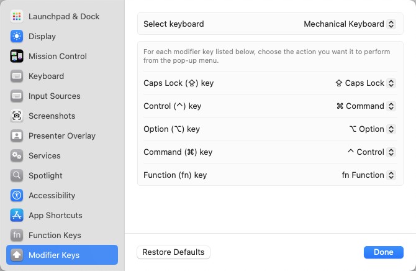Select Modifier Keys category

(62, 255)
